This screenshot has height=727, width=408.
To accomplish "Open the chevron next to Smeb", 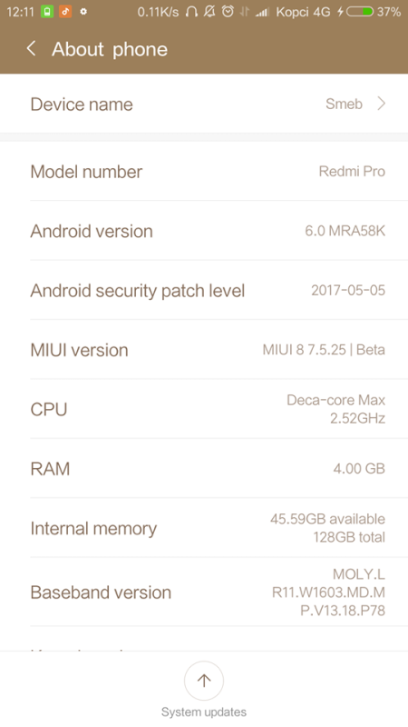I will pos(381,104).
